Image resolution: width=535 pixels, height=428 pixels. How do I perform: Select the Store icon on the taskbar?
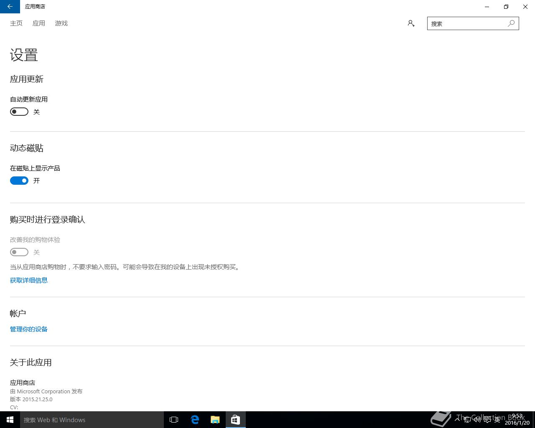(236, 420)
